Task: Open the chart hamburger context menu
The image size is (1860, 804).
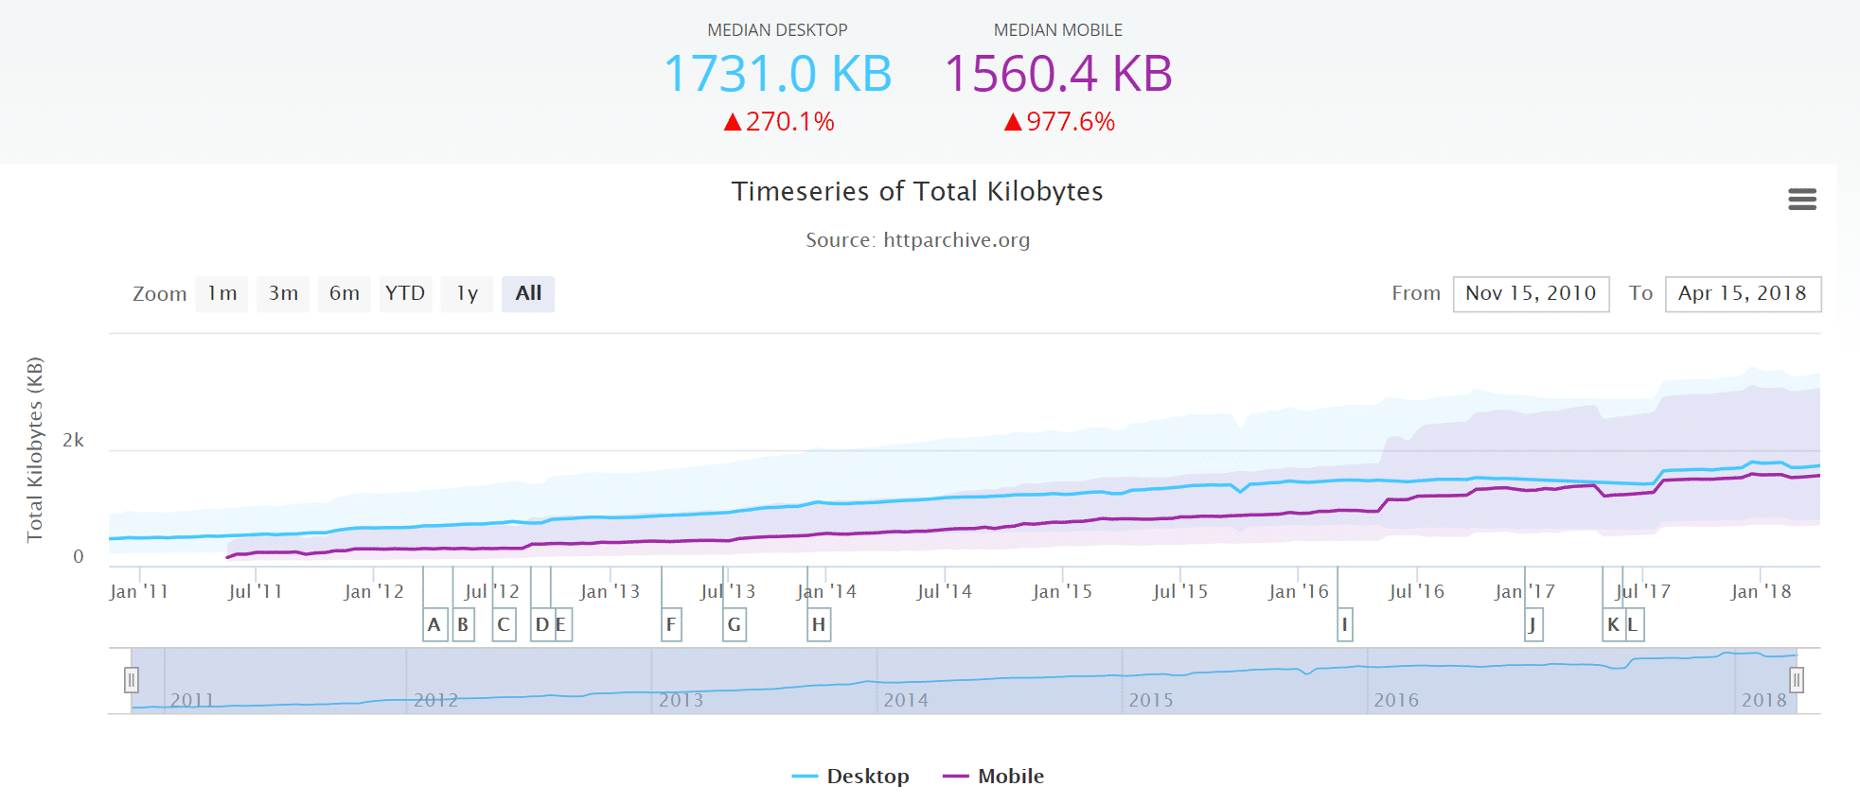Action: point(1801,199)
